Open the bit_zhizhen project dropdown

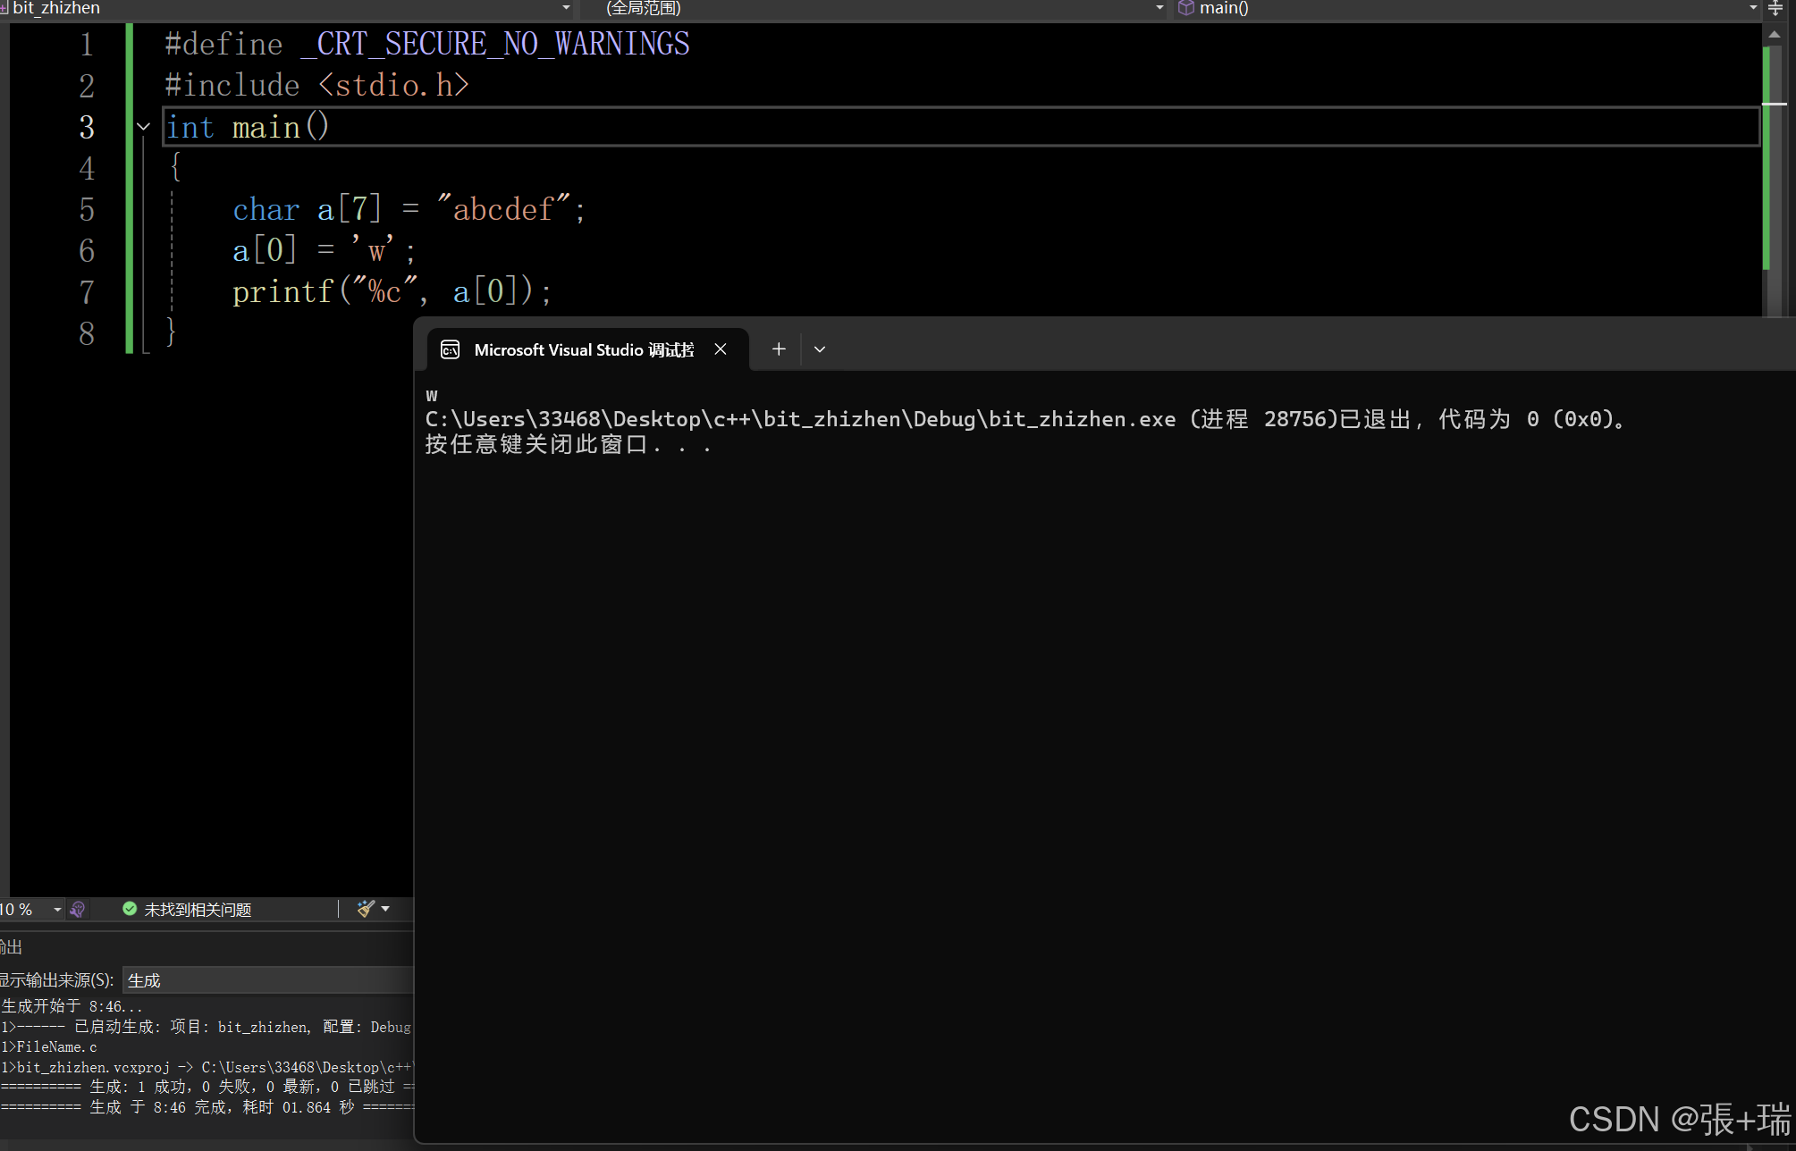click(565, 8)
